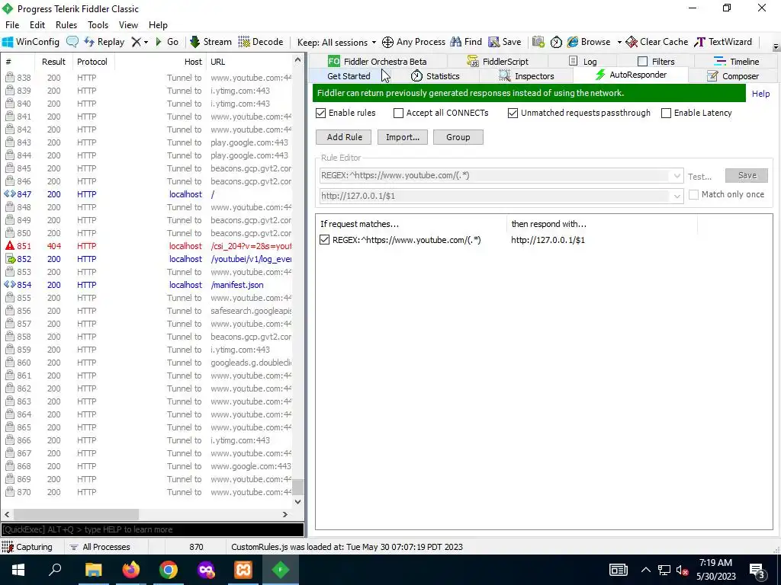This screenshot has height=585, width=781.
Task: Open the Timeline tab
Action: tap(736, 62)
